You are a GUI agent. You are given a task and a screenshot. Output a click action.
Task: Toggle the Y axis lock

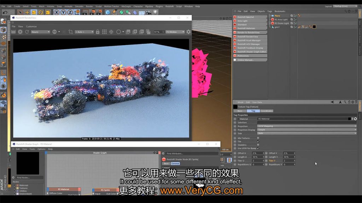click(63, 12)
